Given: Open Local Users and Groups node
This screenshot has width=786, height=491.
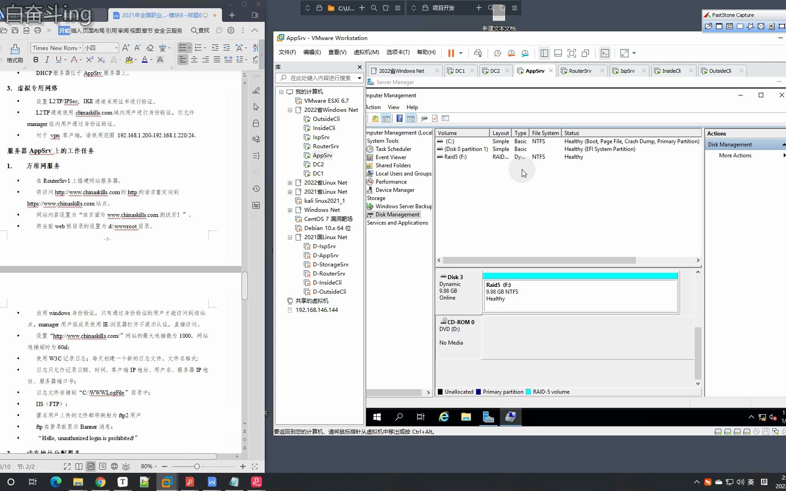Looking at the screenshot, I should pos(403,174).
